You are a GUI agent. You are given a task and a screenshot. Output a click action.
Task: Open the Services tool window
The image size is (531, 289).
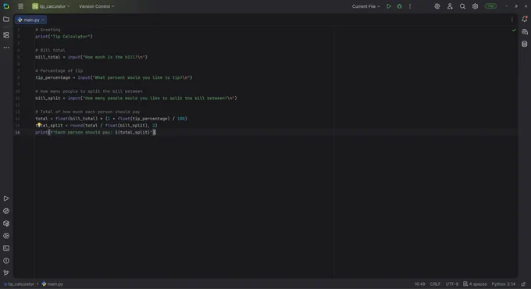(x=6, y=236)
